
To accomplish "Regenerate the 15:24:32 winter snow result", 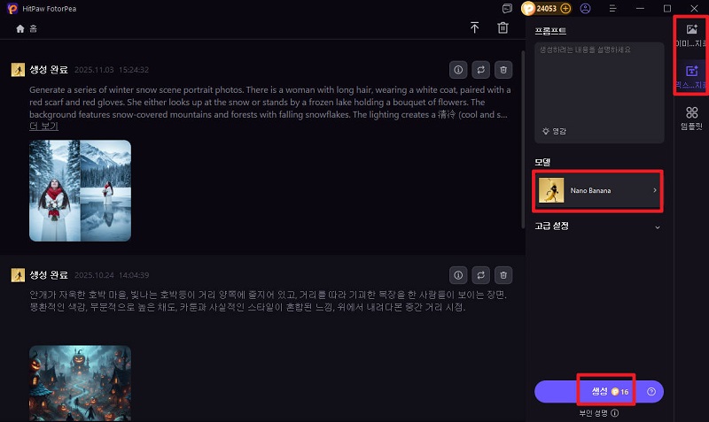I will pyautogui.click(x=480, y=70).
